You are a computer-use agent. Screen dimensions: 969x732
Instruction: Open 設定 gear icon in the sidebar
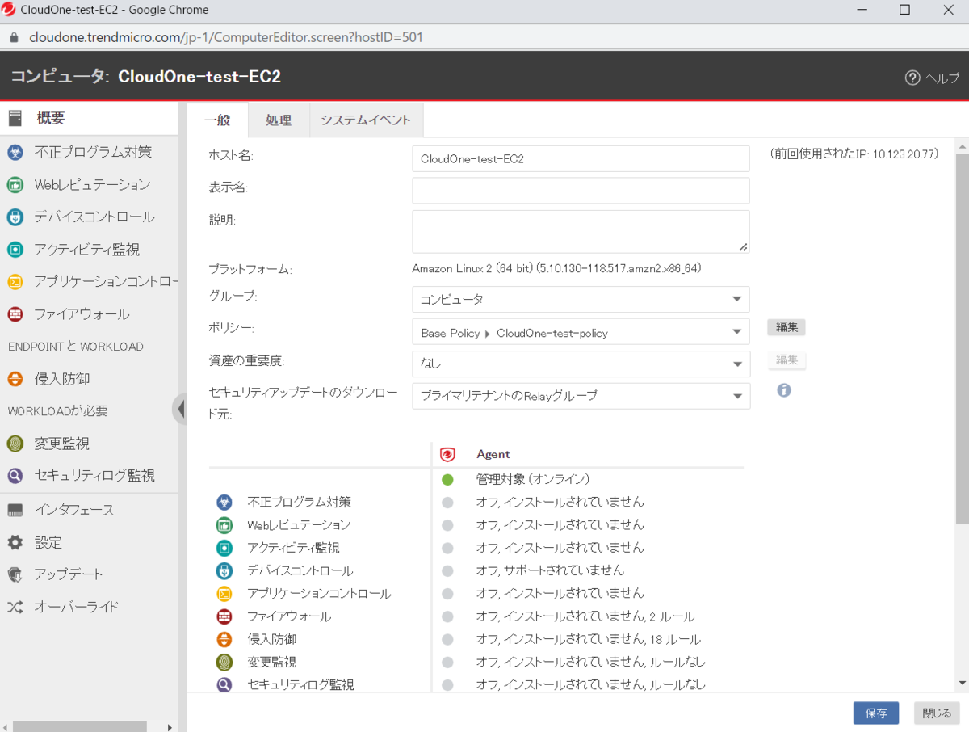[15, 542]
